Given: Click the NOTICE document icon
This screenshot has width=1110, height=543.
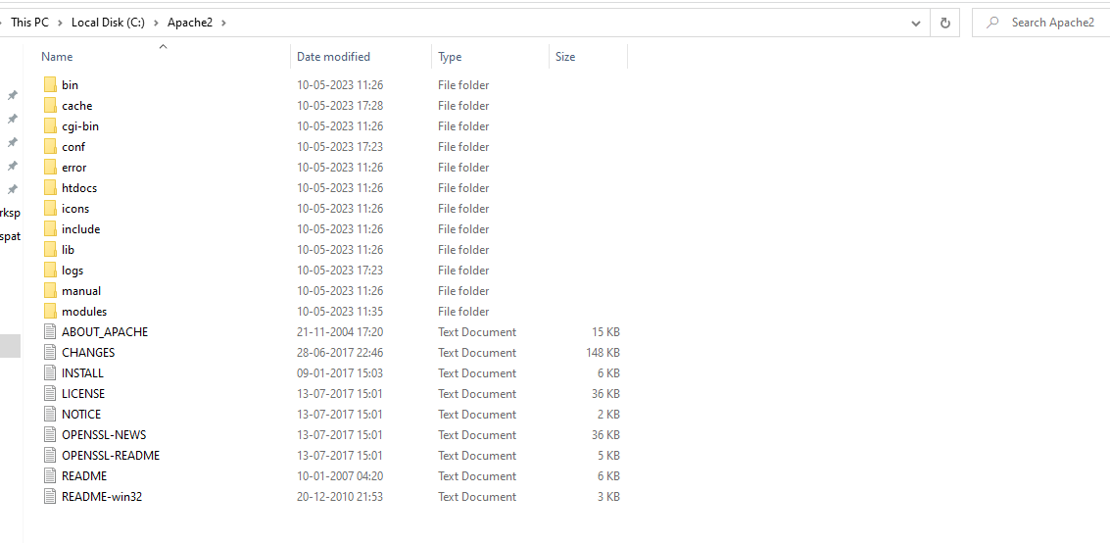Looking at the screenshot, I should click(50, 414).
